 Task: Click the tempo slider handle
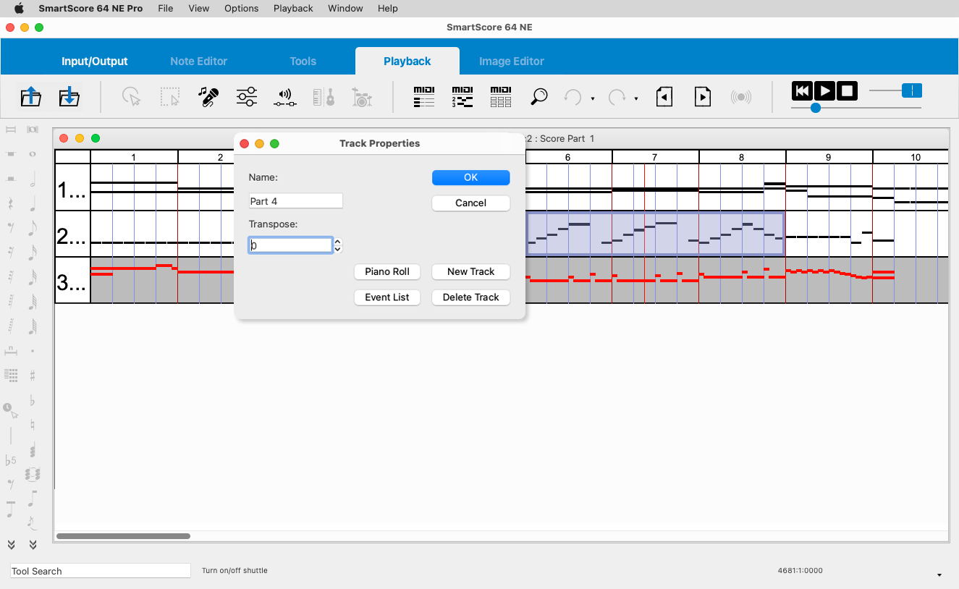pos(912,90)
